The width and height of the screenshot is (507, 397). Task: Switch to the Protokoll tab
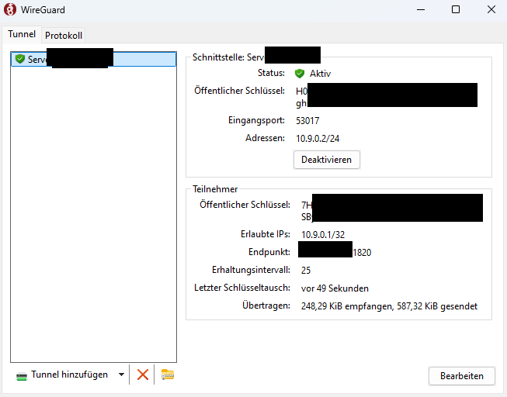pyautogui.click(x=64, y=36)
